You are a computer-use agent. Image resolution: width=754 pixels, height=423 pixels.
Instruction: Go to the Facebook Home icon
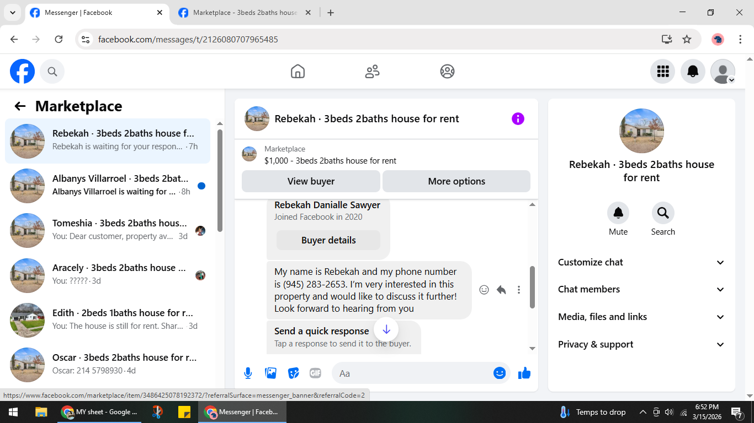[x=298, y=72]
